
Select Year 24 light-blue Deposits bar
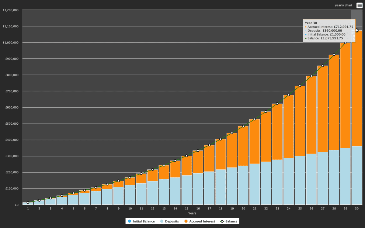coord(289,181)
